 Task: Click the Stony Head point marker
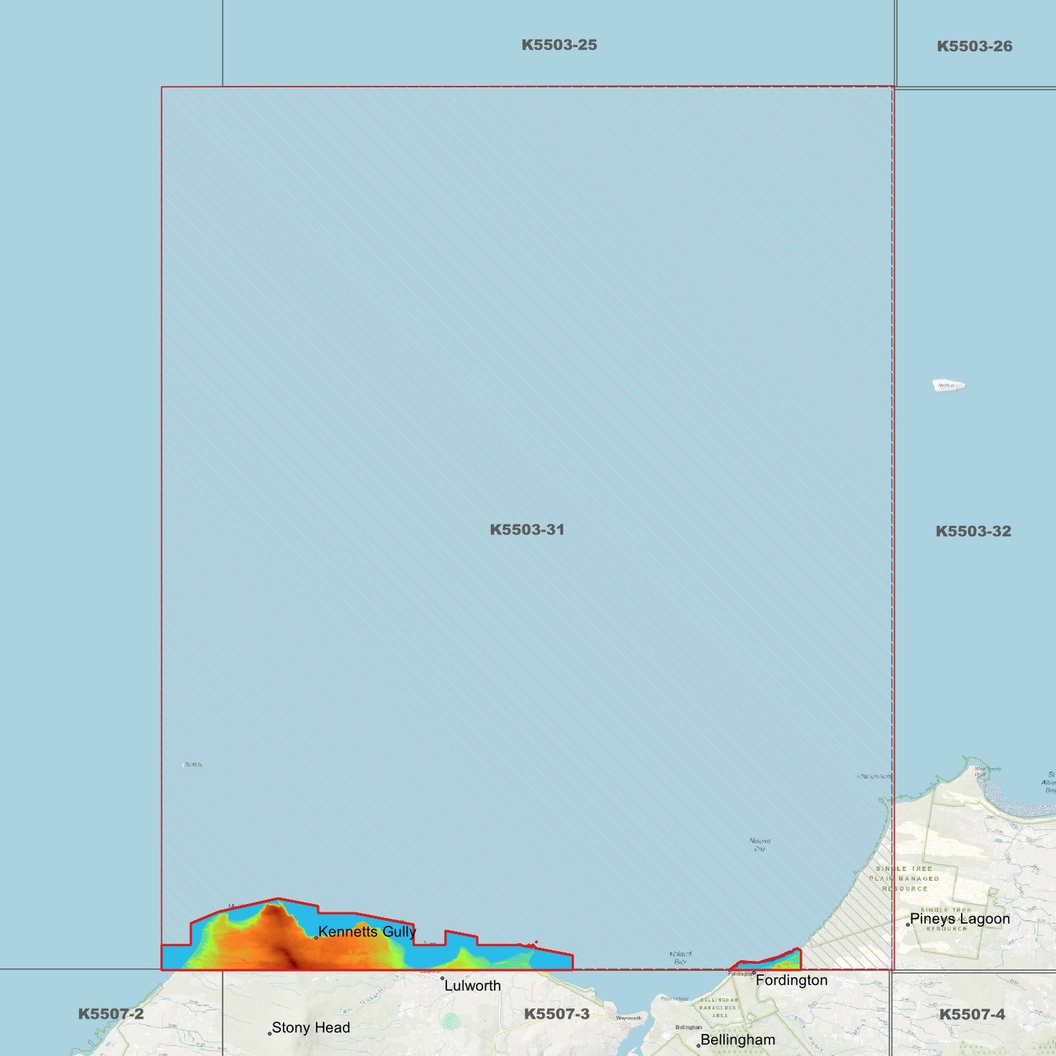coord(270,1033)
